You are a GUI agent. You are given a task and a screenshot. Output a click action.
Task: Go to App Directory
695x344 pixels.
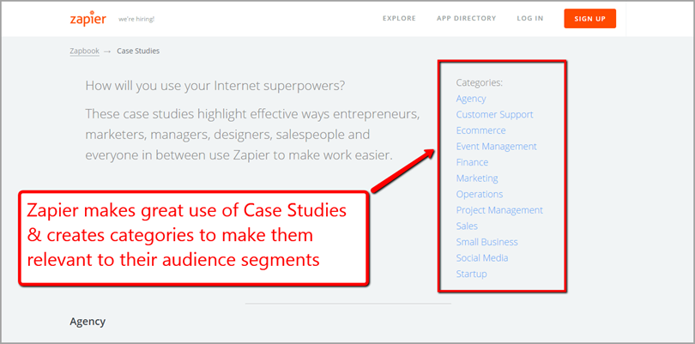coord(466,18)
